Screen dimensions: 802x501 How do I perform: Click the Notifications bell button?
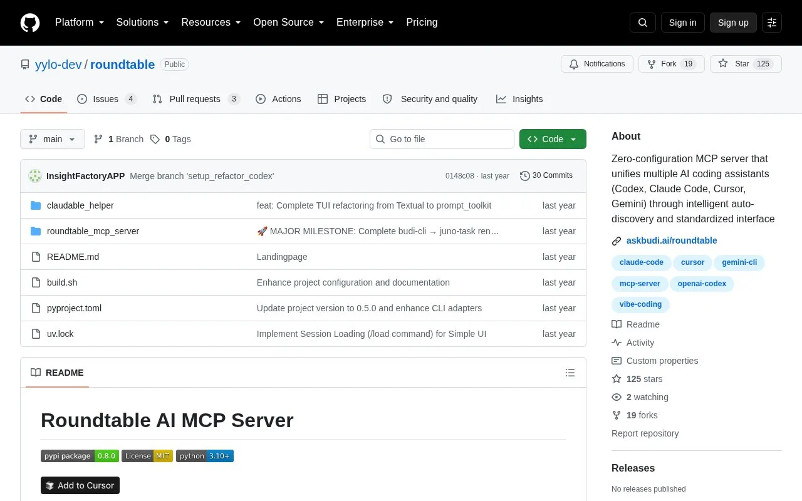point(597,64)
